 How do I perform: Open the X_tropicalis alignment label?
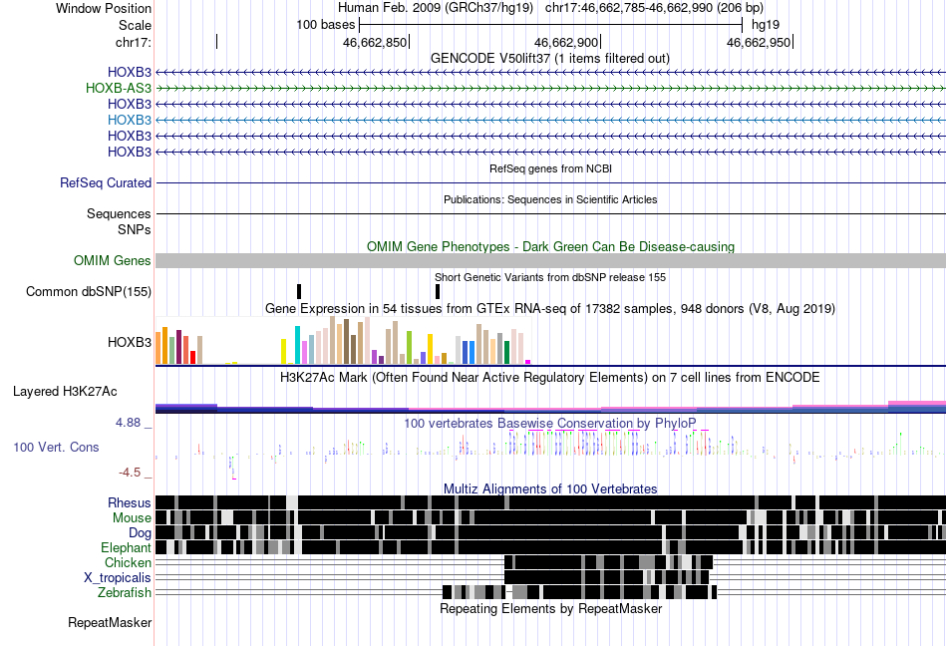[118, 578]
